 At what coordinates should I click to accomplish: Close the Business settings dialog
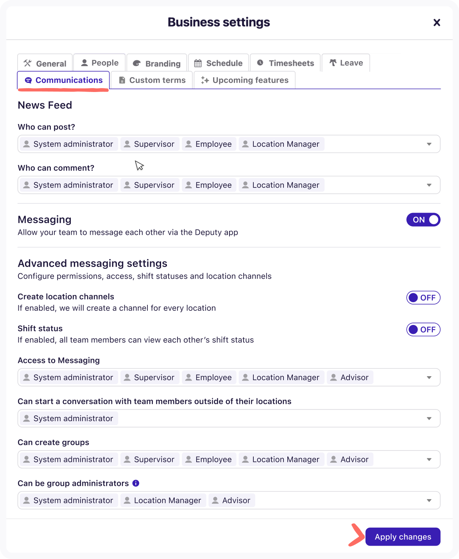point(437,22)
